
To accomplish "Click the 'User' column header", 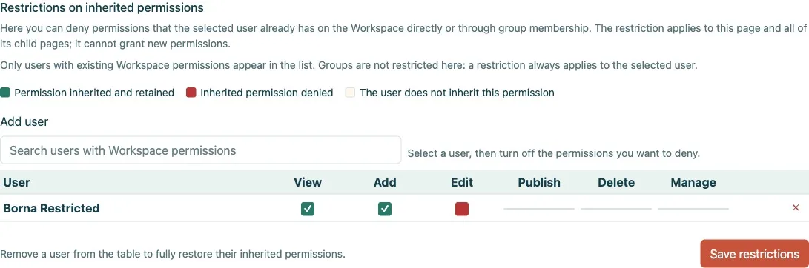I will 16,182.
